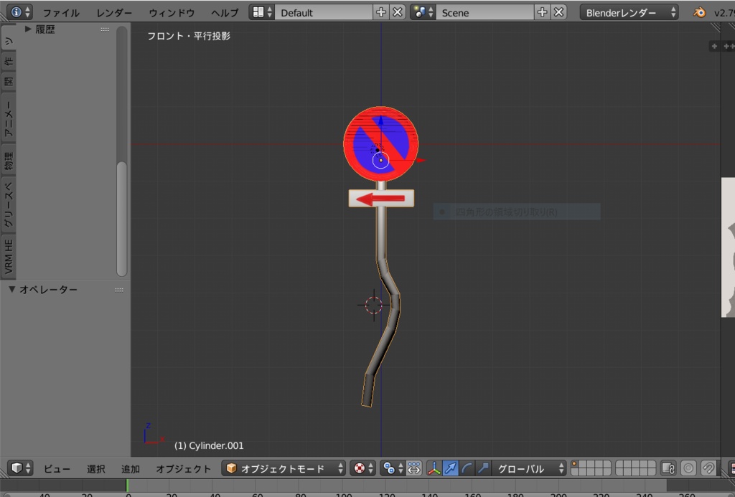Click the blue Z-axis manipulator arrow
The height and width of the screenshot is (497, 735).
tap(380, 121)
